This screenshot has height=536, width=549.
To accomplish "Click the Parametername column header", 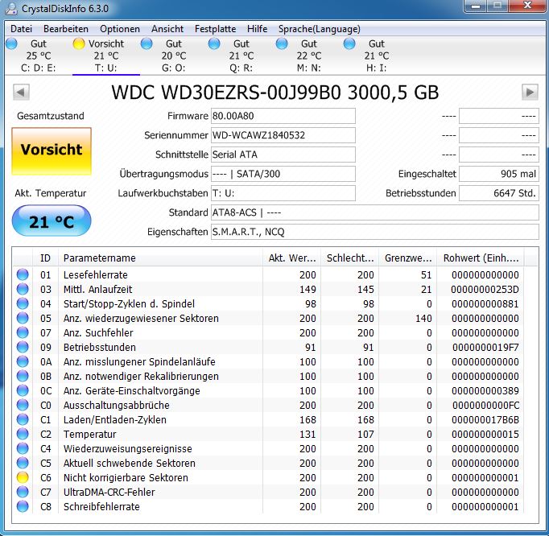I will coord(160,258).
